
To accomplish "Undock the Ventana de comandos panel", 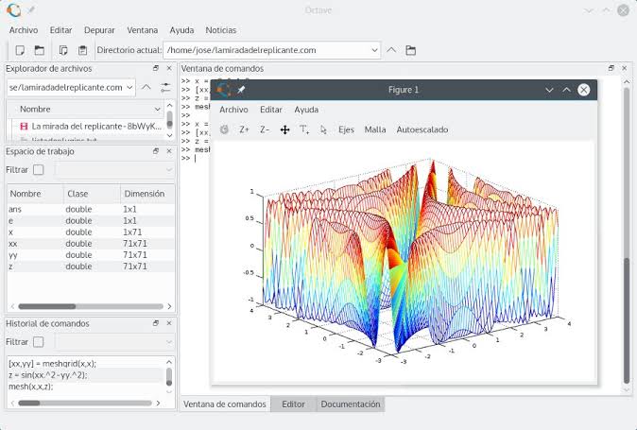I will point(611,68).
